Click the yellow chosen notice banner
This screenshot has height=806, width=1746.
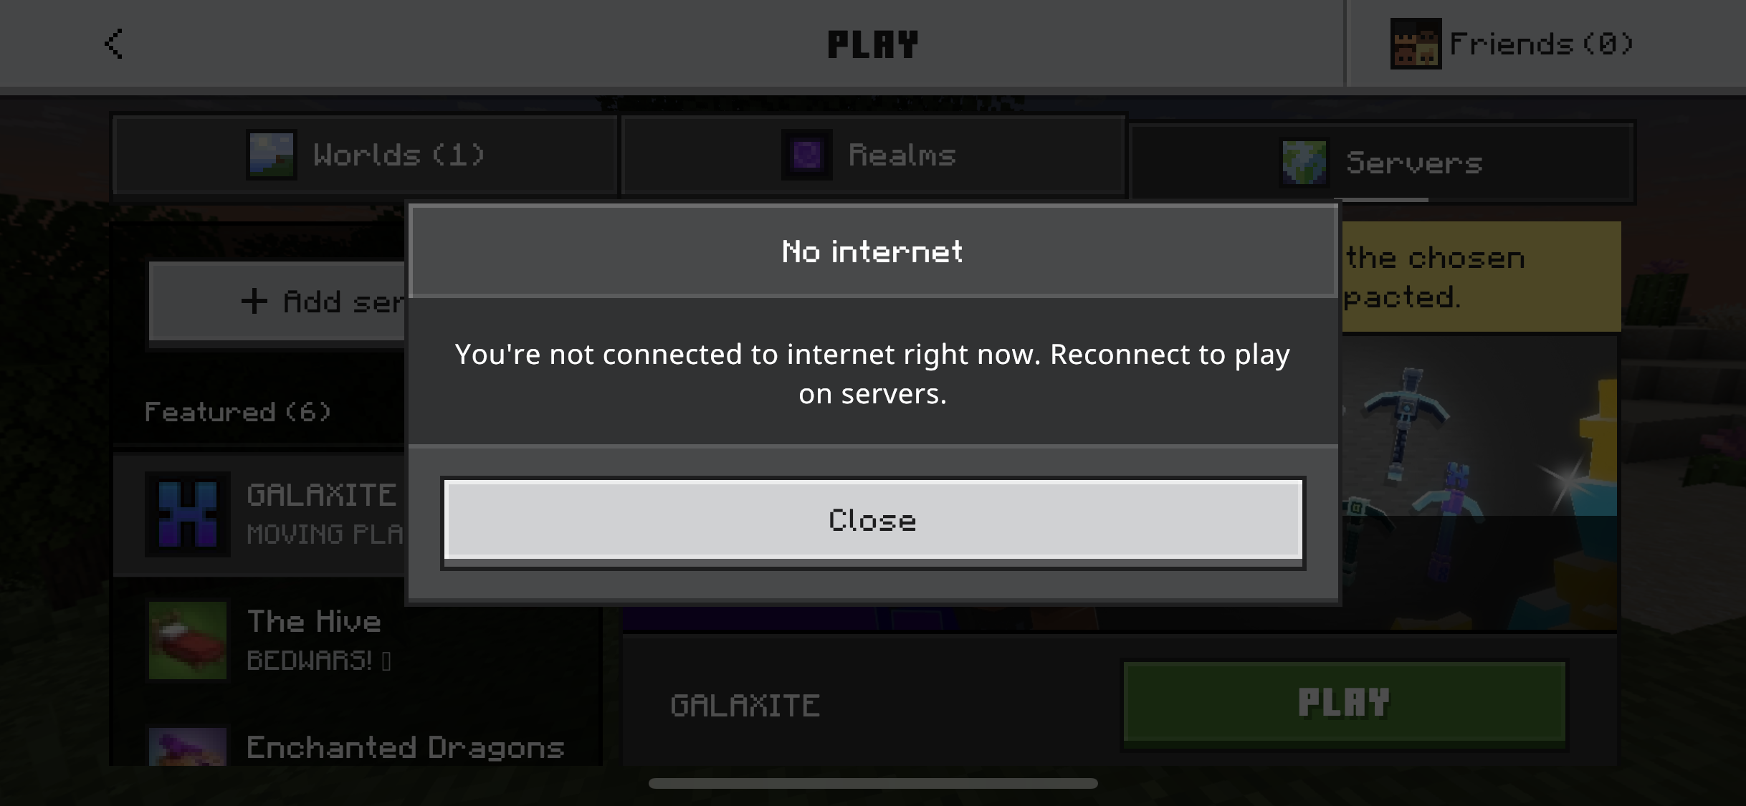(1481, 277)
